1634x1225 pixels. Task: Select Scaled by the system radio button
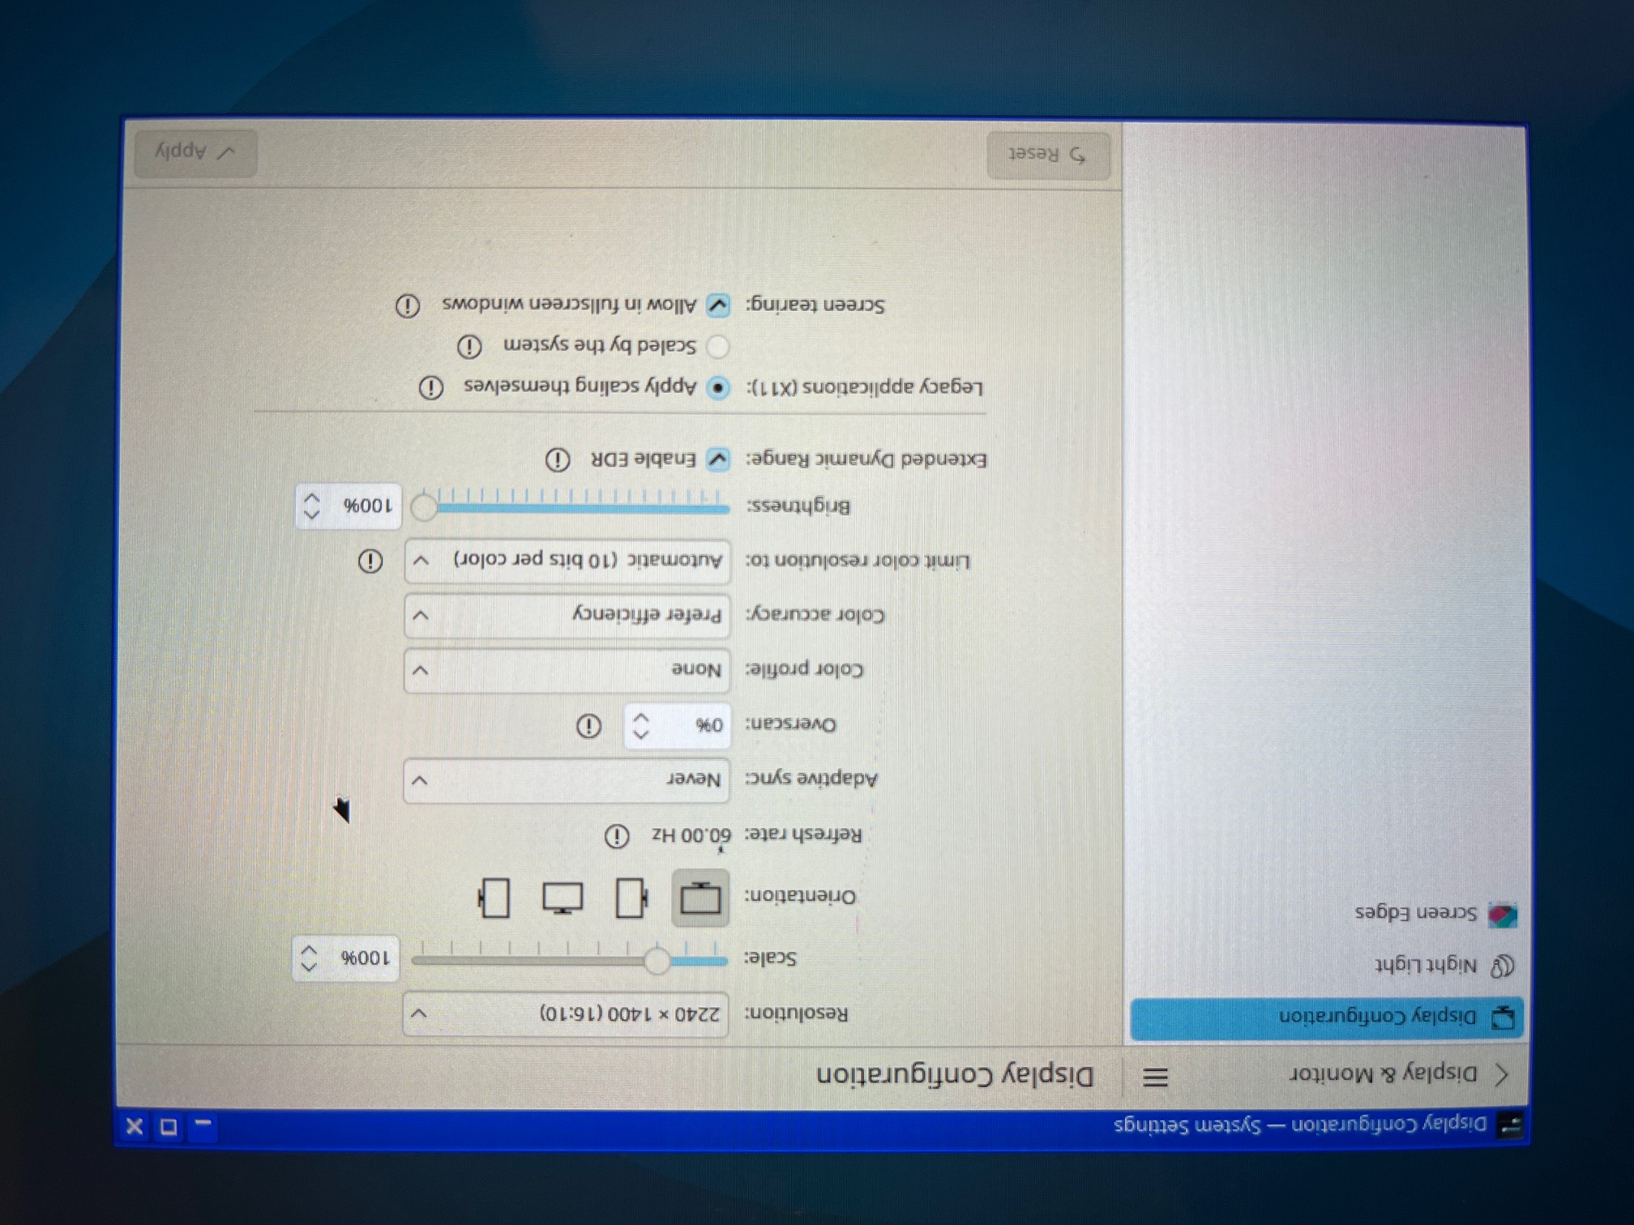[717, 347]
